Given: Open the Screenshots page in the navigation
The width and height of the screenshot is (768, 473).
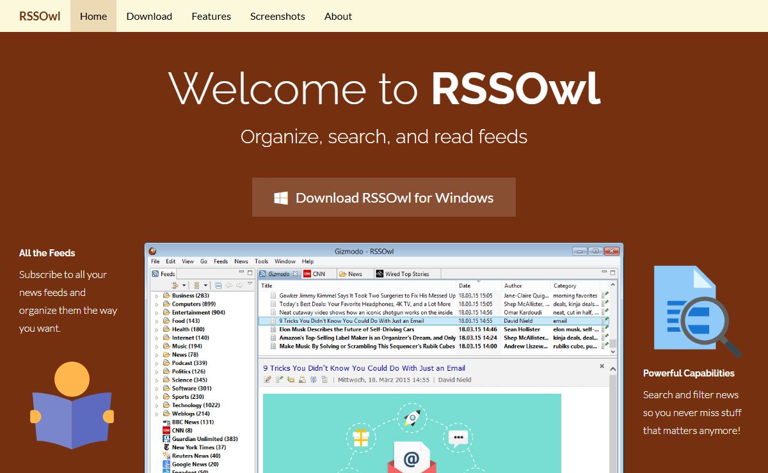Looking at the screenshot, I should click(x=278, y=16).
